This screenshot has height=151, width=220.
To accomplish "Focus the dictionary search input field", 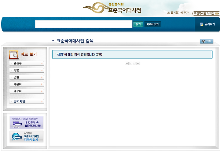I will pos(84,24).
